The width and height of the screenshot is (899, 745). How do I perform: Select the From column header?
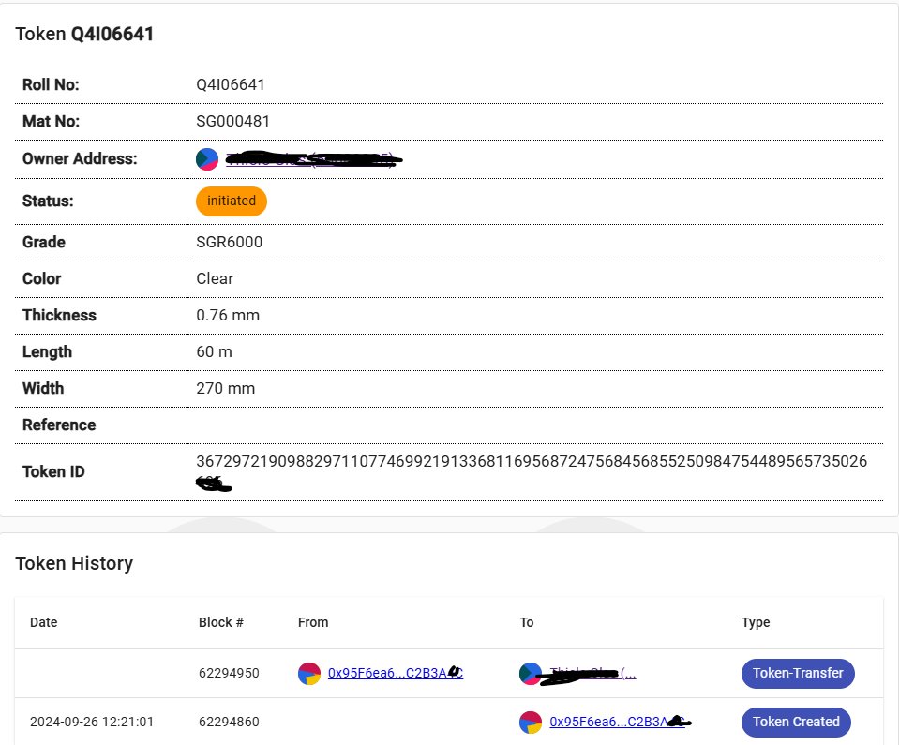coord(313,622)
